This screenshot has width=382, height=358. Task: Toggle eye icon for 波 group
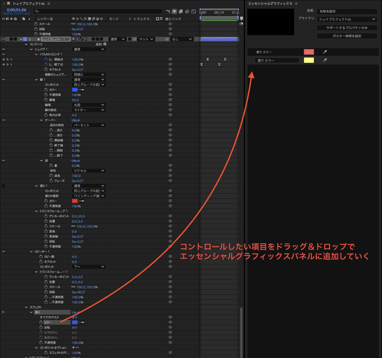pyautogui.click(x=3, y=161)
